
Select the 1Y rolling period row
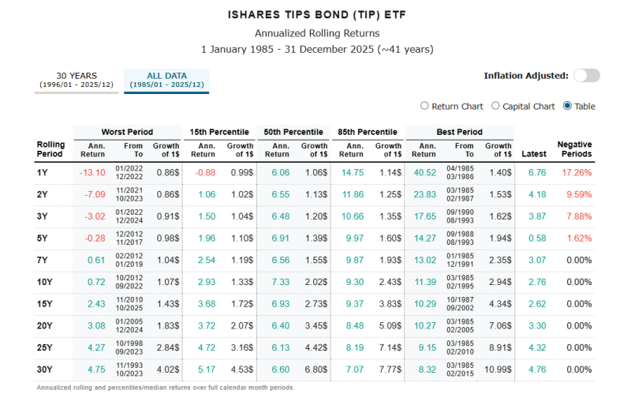click(43, 172)
